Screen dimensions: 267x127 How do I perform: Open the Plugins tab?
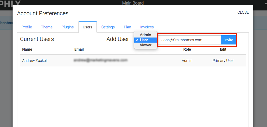(x=68, y=27)
